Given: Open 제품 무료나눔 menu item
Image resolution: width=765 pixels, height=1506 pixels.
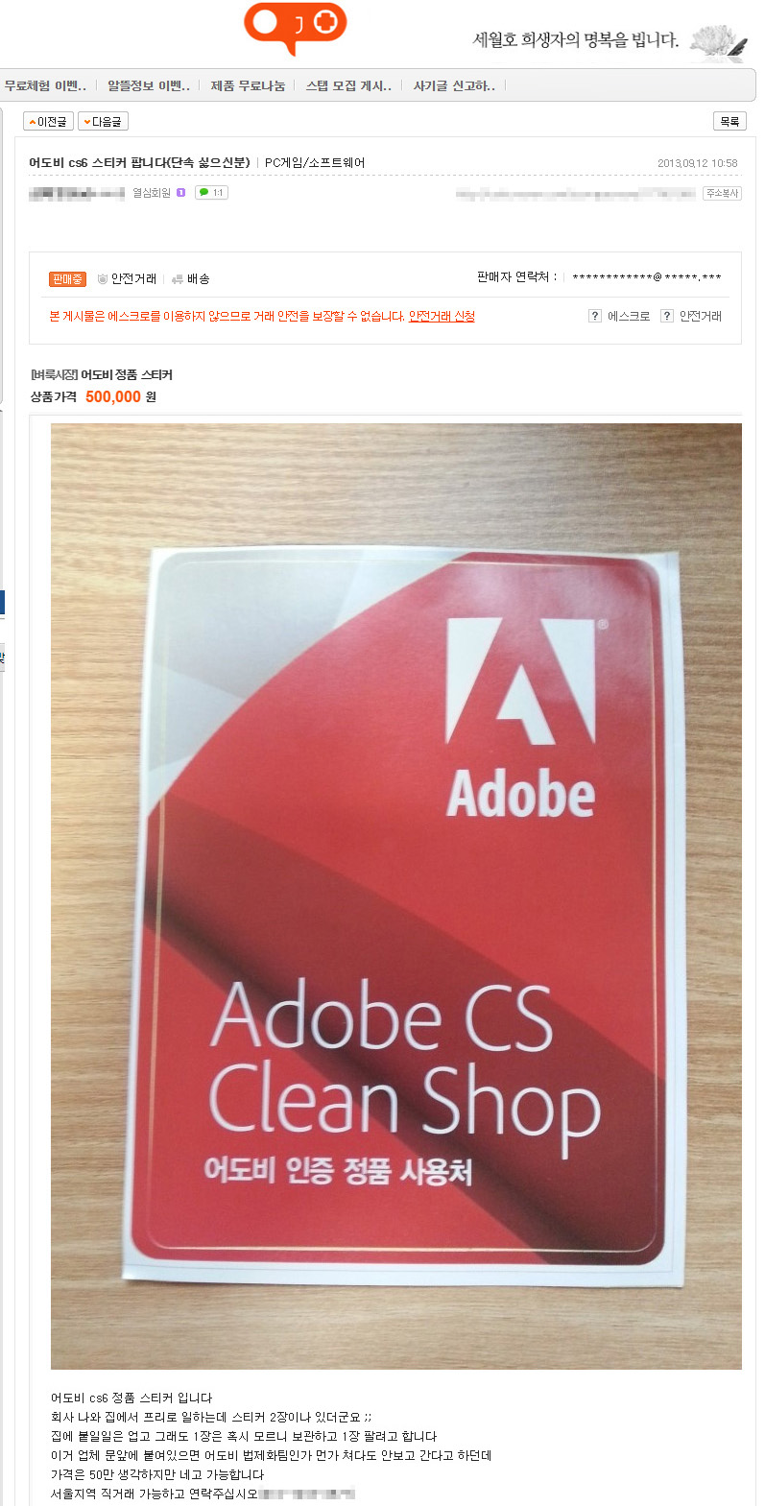Looking at the screenshot, I should coord(248,85).
